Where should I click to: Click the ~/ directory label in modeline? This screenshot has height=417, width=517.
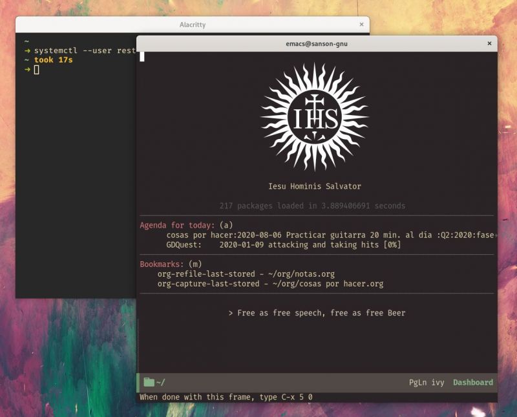(160, 382)
